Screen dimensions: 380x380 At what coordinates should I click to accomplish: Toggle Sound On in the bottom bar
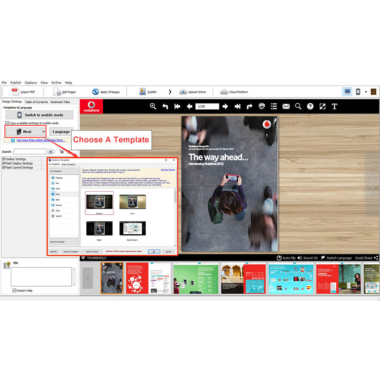point(308,258)
